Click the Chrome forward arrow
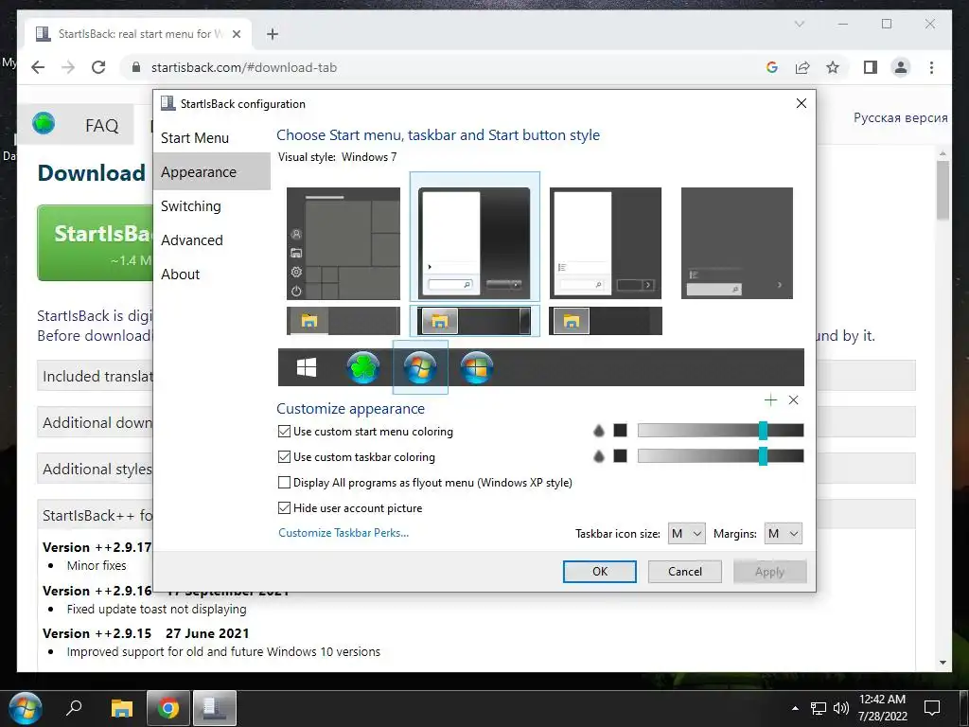969x727 pixels. (x=68, y=67)
